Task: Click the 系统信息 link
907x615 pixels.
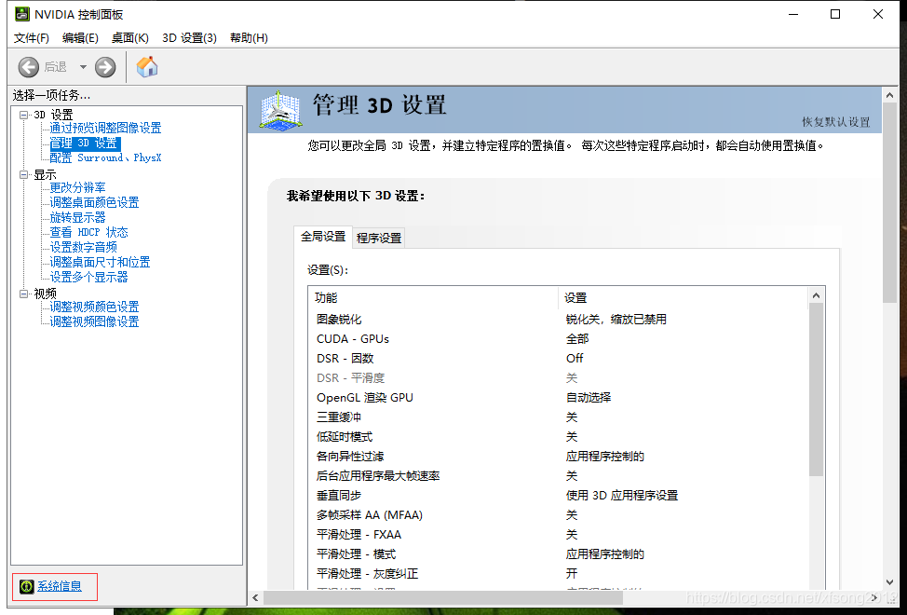Action: tap(60, 586)
